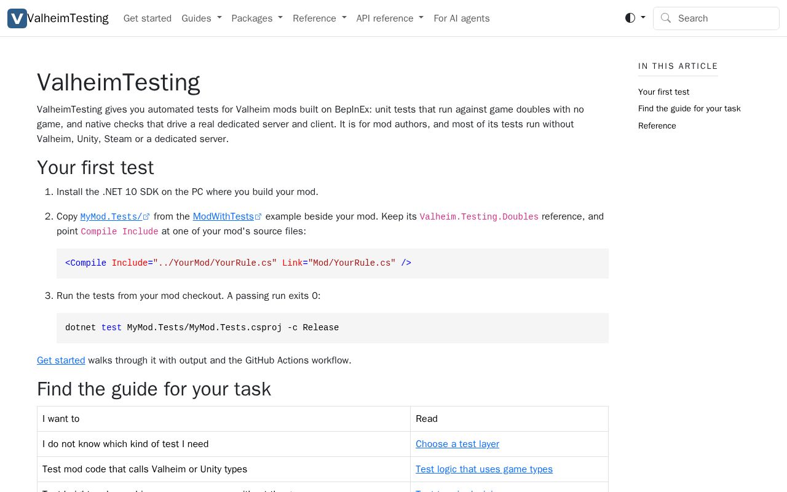787x492 pixels.
Task: Click the 'Your first test' heading
Action: click(95, 167)
